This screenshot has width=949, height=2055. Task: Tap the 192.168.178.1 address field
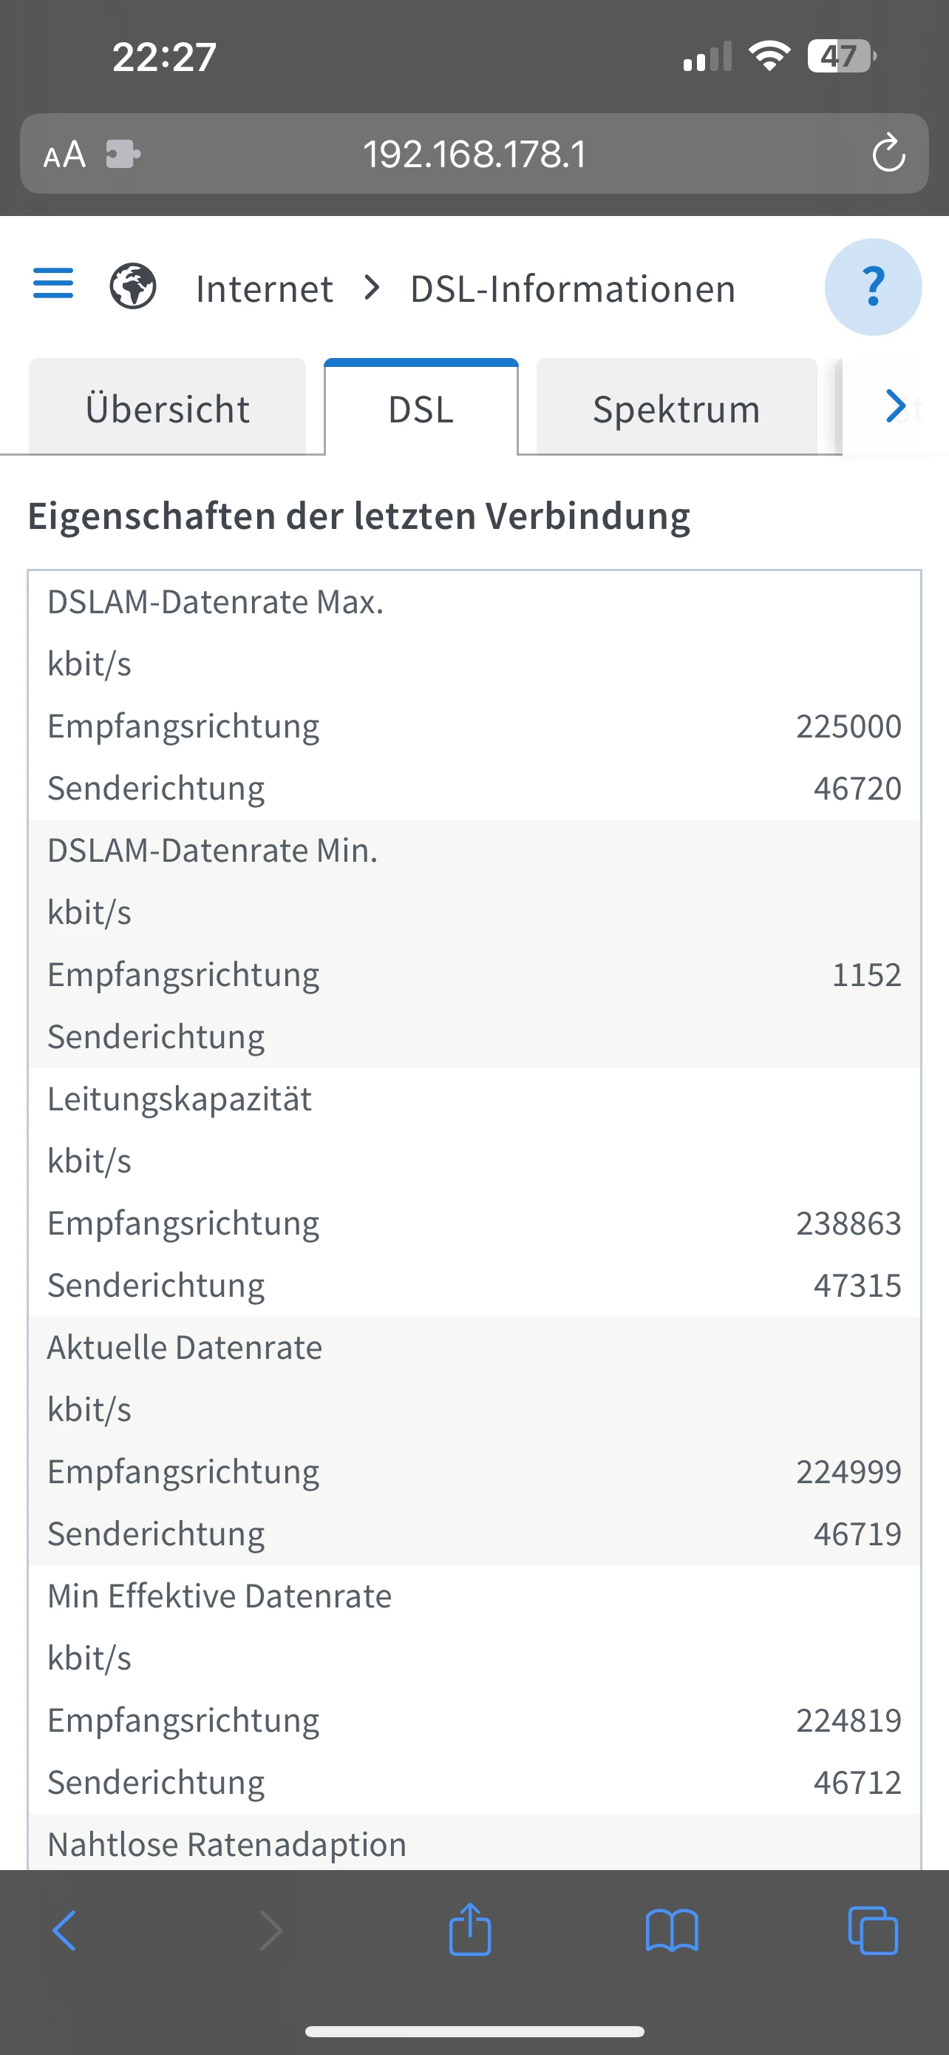(x=474, y=154)
